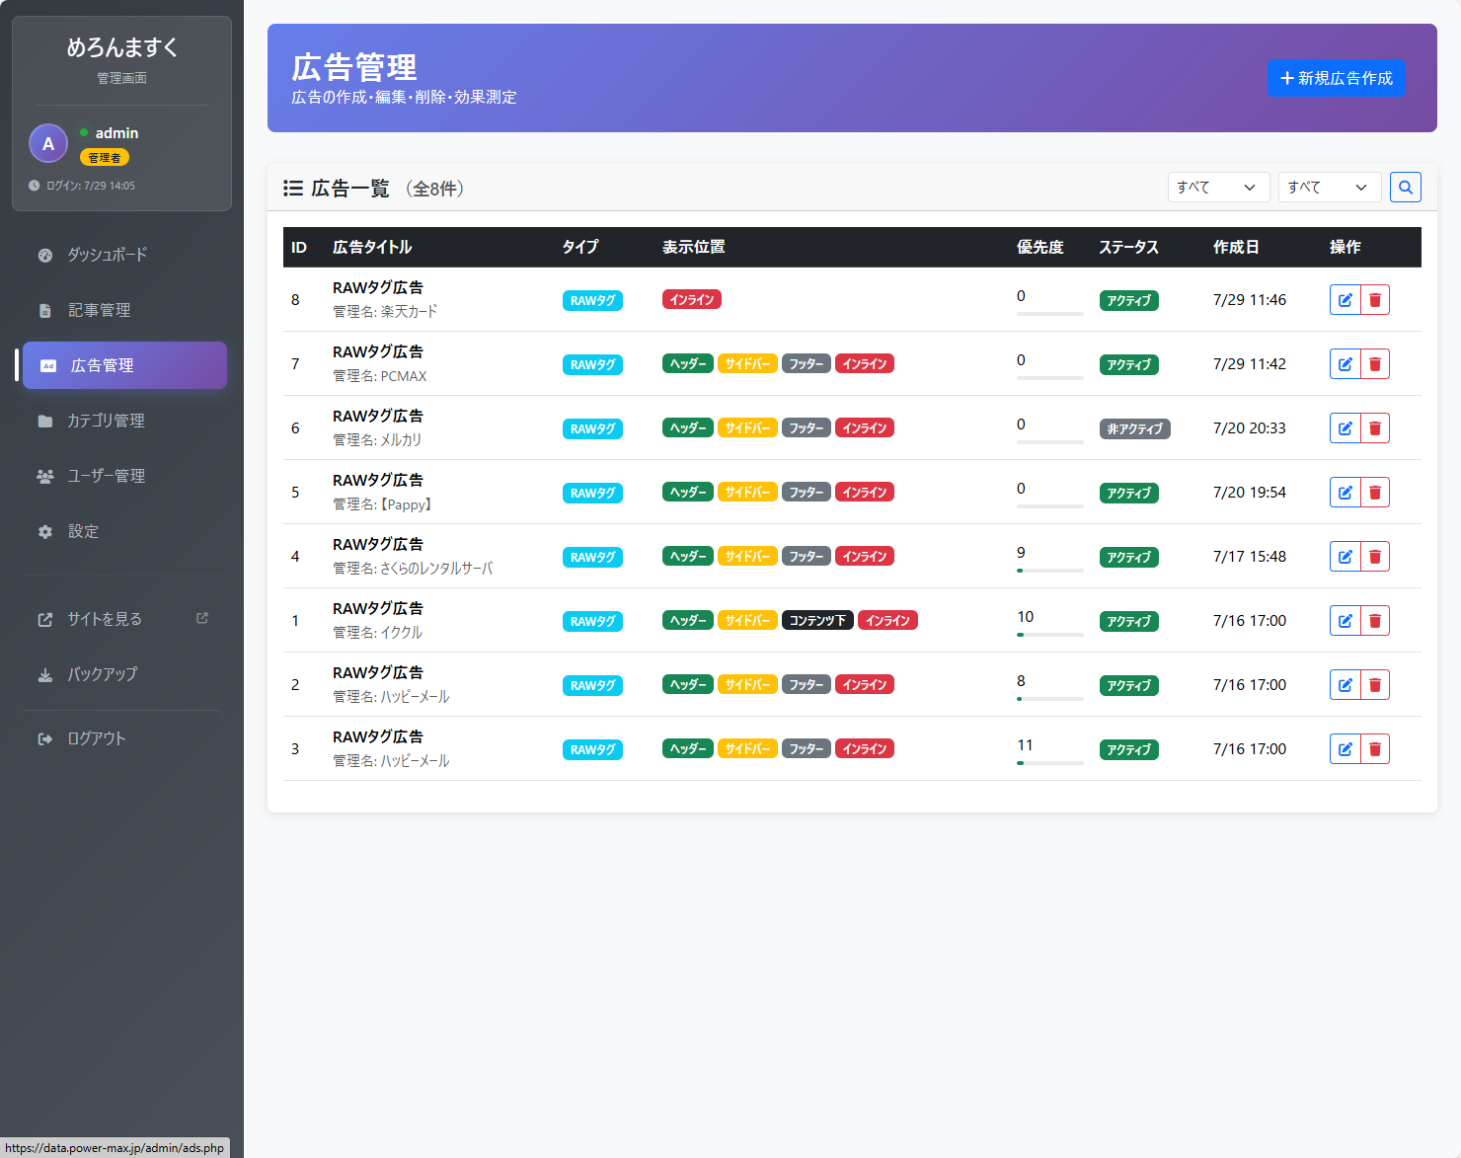
Task: Open ユーザー管理 from the sidebar
Action: [x=106, y=476]
